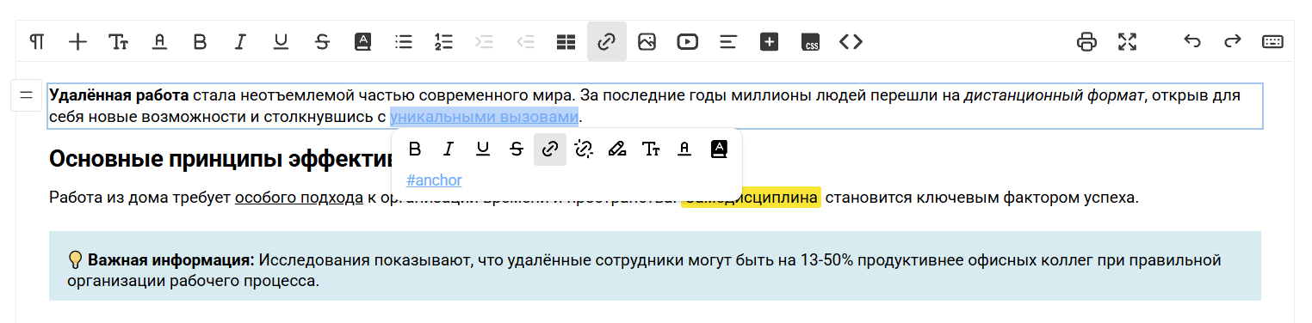The height and width of the screenshot is (323, 1312).
Task: Open the text alignment options
Action: pos(728,41)
